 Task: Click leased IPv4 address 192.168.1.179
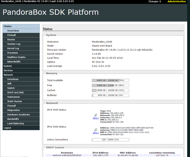coord(101,155)
